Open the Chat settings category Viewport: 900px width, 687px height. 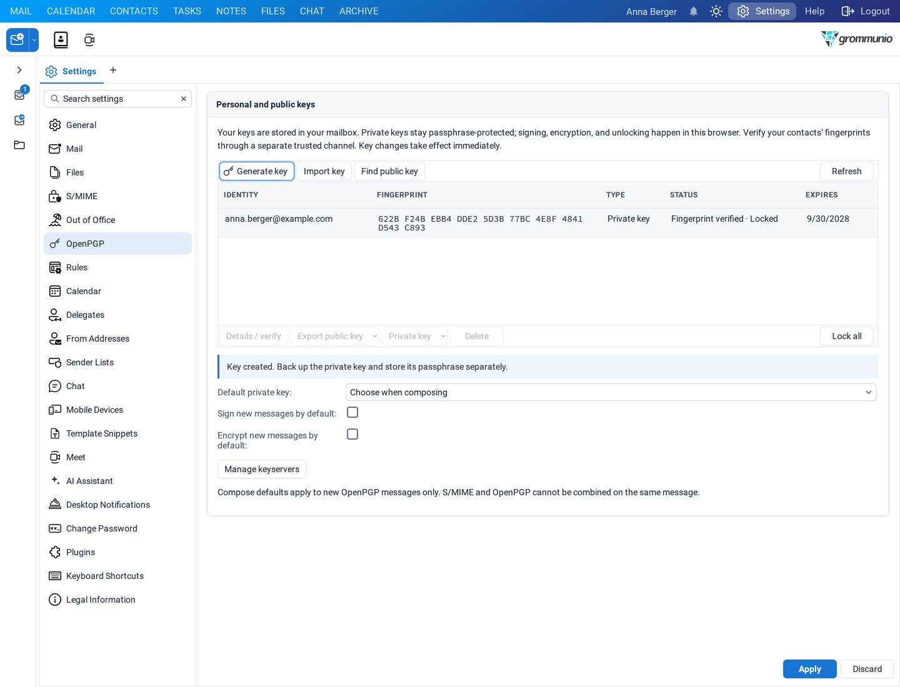pyautogui.click(x=117, y=386)
